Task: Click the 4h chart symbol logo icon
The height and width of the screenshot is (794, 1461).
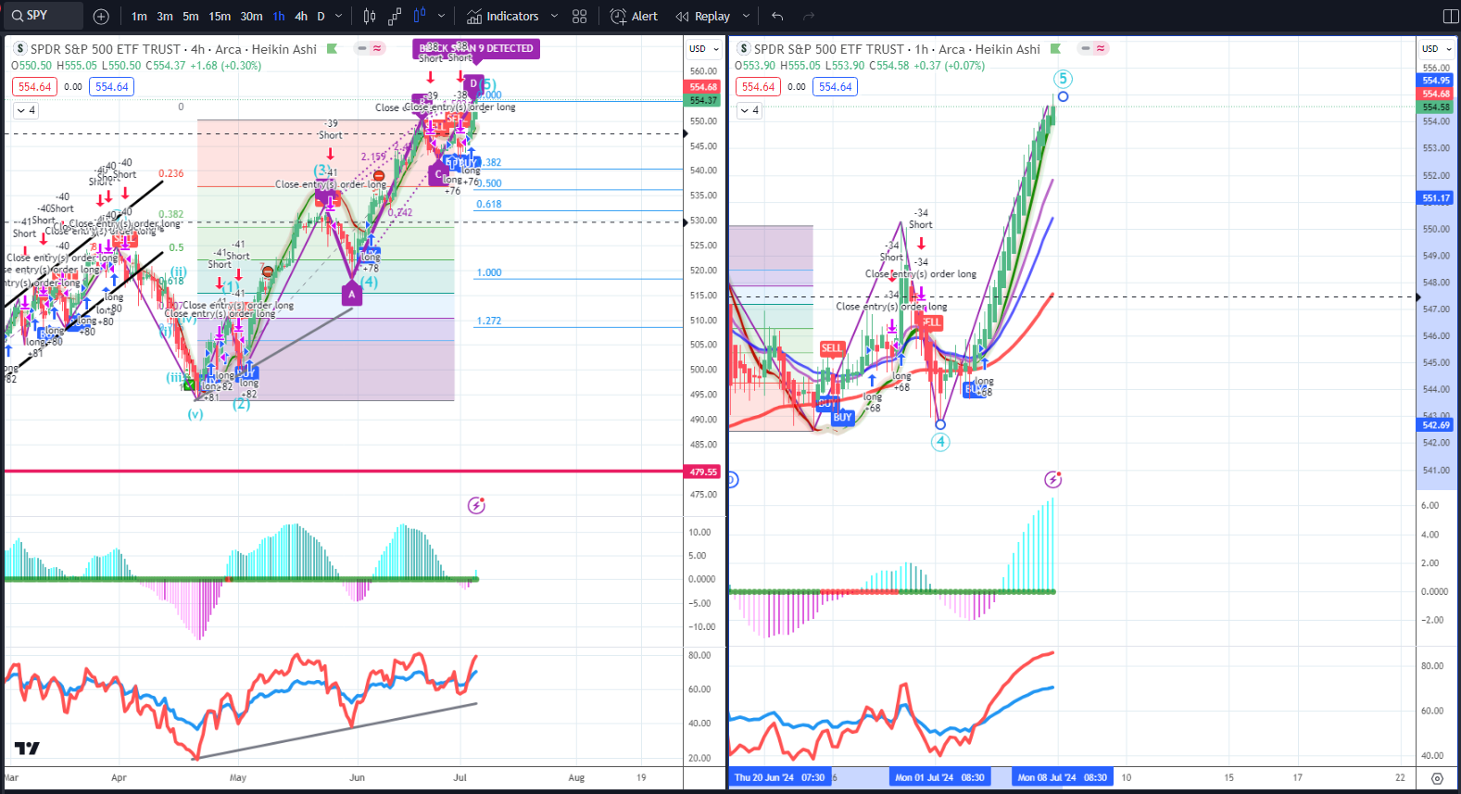Action: coord(19,49)
